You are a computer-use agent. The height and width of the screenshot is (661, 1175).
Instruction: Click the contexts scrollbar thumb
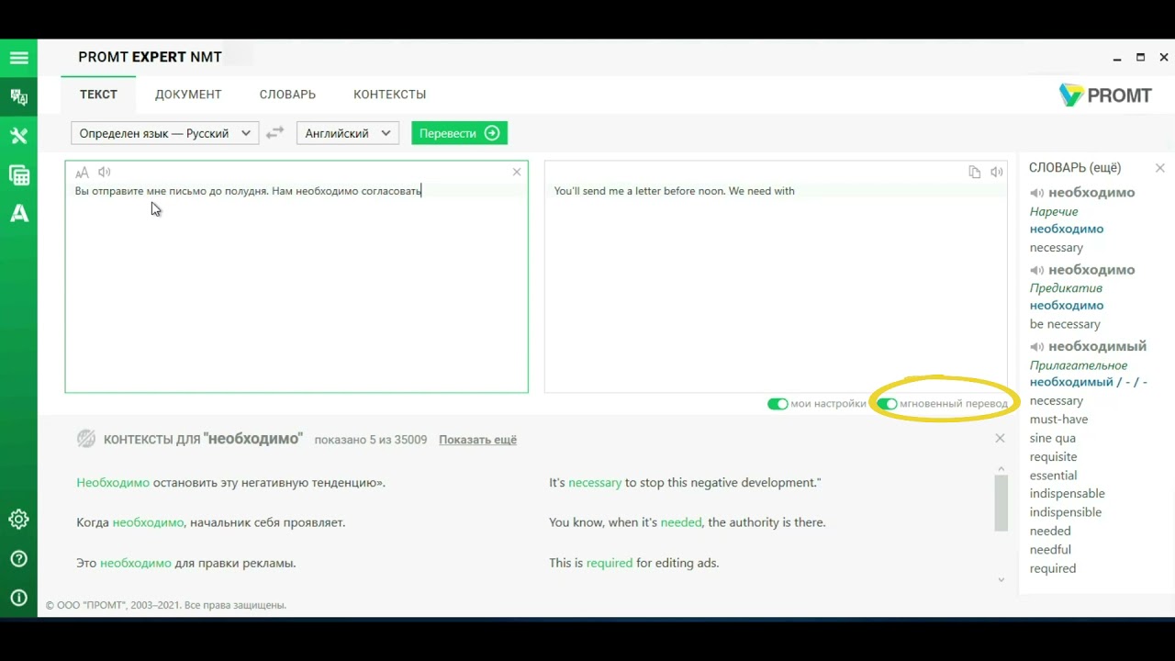[x=1002, y=503]
